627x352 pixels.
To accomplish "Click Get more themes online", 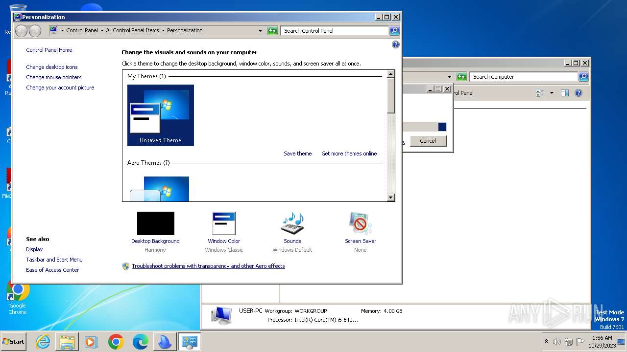I will 349,154.
